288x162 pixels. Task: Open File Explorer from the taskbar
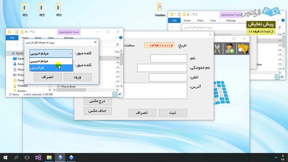pyautogui.click(x=49, y=157)
